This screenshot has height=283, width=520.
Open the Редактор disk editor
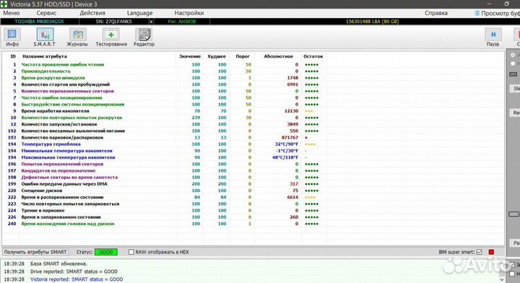click(144, 38)
